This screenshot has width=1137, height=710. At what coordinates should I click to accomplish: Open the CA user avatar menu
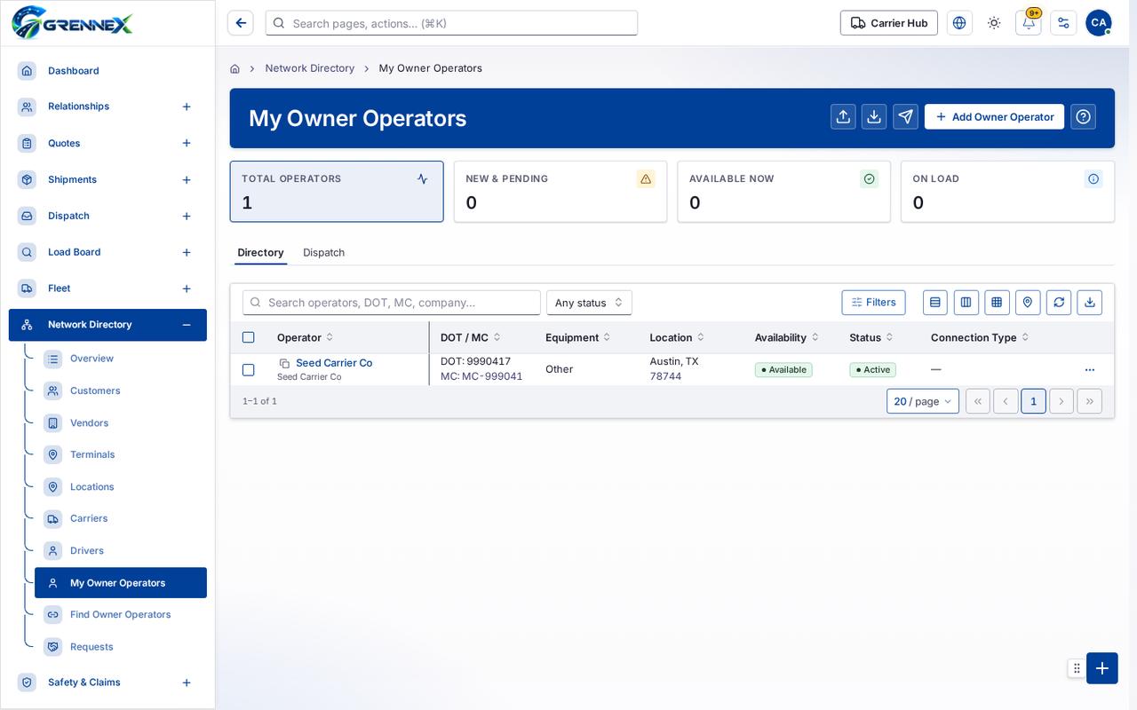pos(1099,23)
